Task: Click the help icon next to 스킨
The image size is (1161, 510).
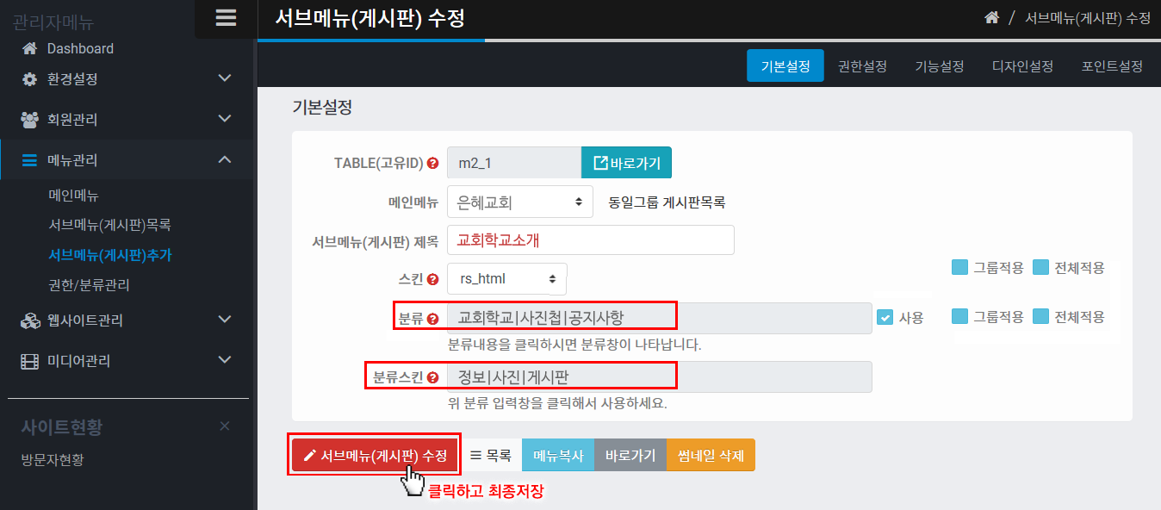Action: point(433,279)
